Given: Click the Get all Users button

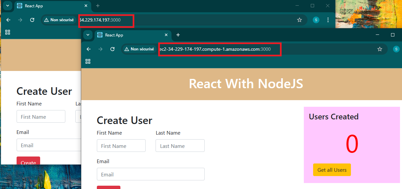Looking at the screenshot, I should (332, 170).
